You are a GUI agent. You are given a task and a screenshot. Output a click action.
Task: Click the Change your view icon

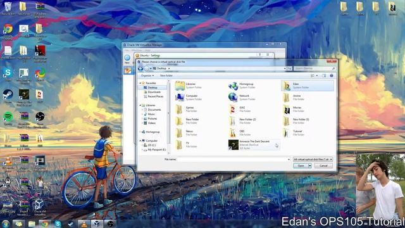click(312, 76)
